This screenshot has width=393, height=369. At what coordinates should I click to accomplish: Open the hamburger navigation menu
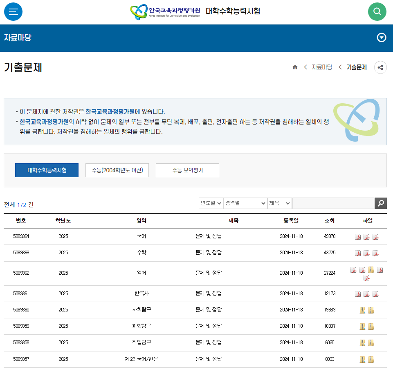(x=13, y=11)
